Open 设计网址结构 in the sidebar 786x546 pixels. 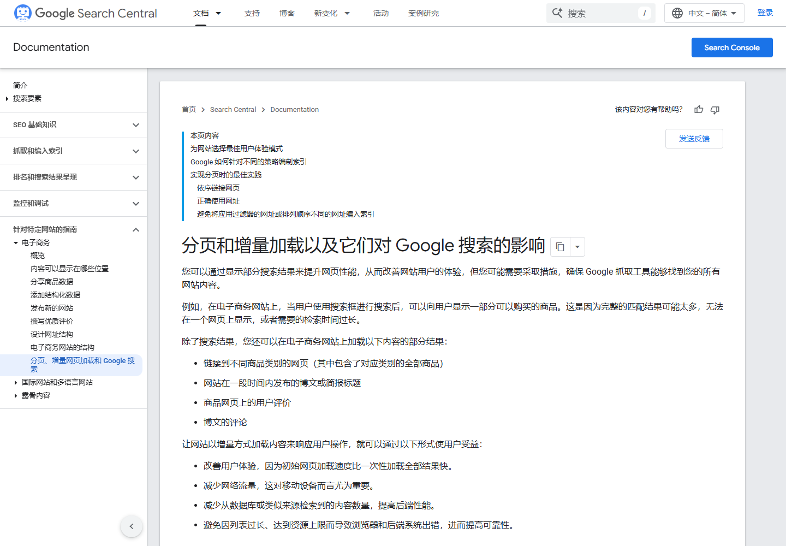(x=52, y=334)
